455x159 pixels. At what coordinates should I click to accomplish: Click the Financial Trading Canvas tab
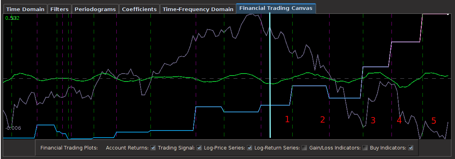pos(276,8)
